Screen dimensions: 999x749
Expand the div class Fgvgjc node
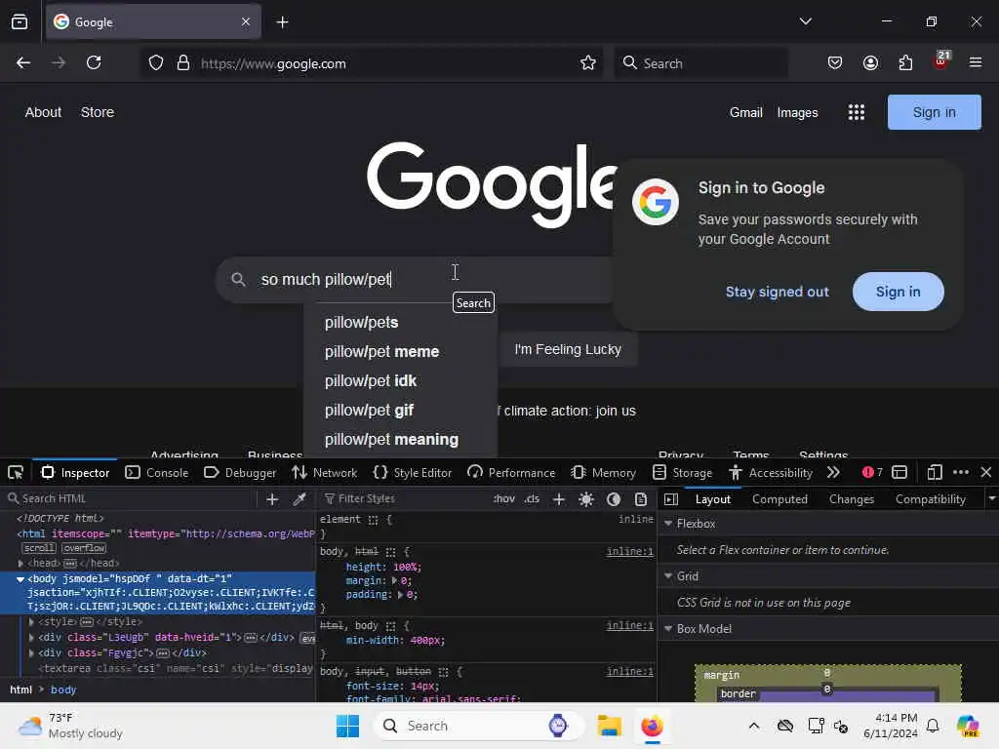click(x=31, y=653)
